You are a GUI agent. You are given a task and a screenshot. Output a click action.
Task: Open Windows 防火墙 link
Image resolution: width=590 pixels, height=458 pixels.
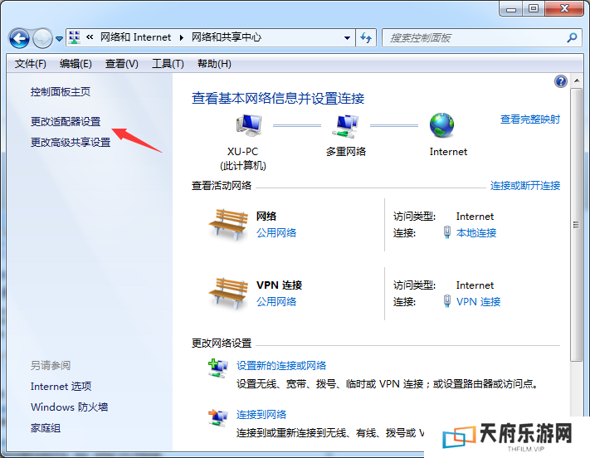69,407
